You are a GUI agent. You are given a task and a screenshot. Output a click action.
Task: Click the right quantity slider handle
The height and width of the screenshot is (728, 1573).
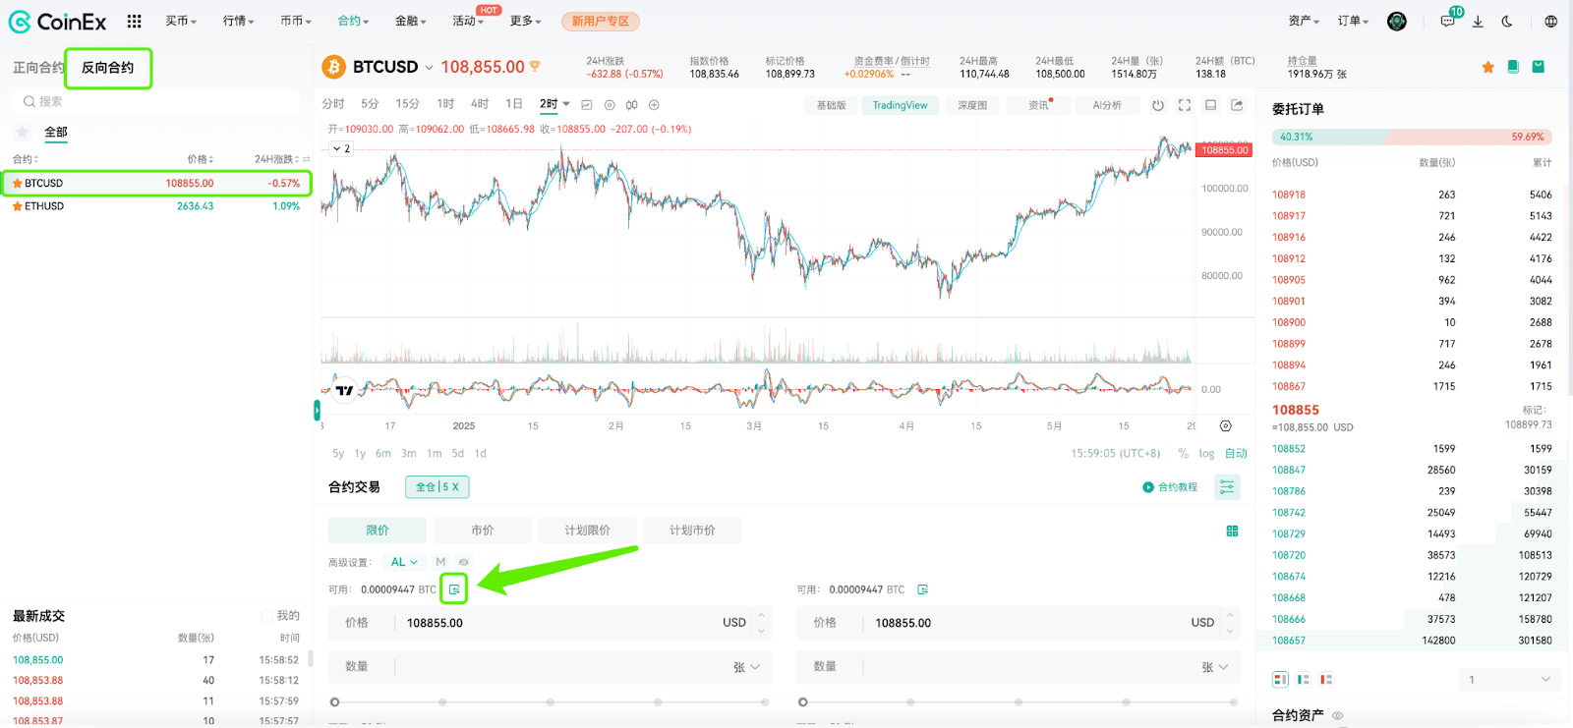point(803,702)
